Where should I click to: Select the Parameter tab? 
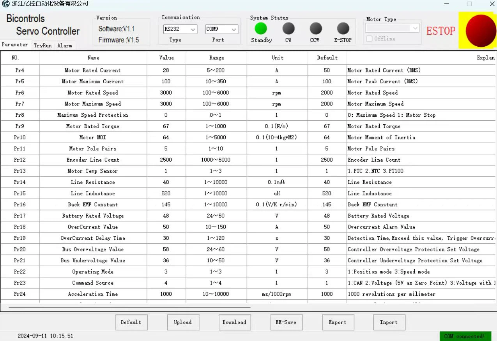(15, 45)
